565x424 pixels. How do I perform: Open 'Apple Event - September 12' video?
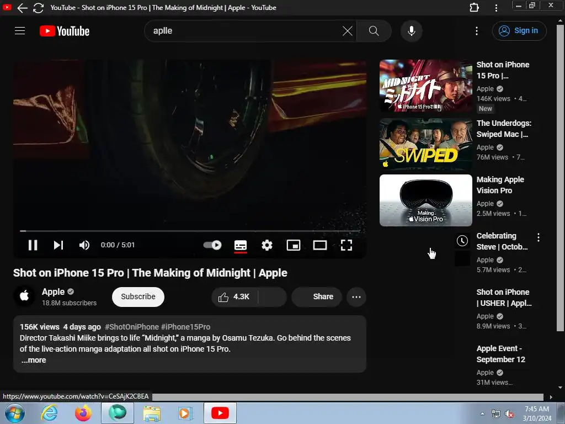pyautogui.click(x=501, y=354)
